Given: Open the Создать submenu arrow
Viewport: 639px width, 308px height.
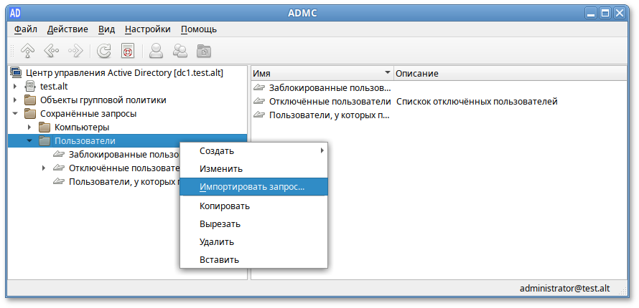Looking at the screenshot, I should tap(322, 150).
